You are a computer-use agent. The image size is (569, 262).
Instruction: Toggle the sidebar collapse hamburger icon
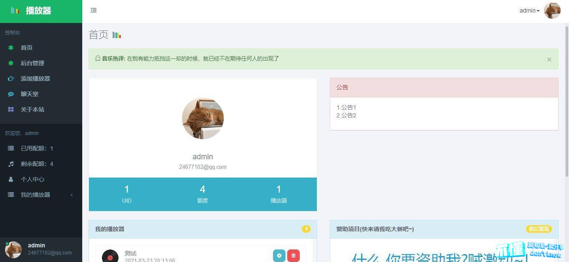click(x=94, y=10)
